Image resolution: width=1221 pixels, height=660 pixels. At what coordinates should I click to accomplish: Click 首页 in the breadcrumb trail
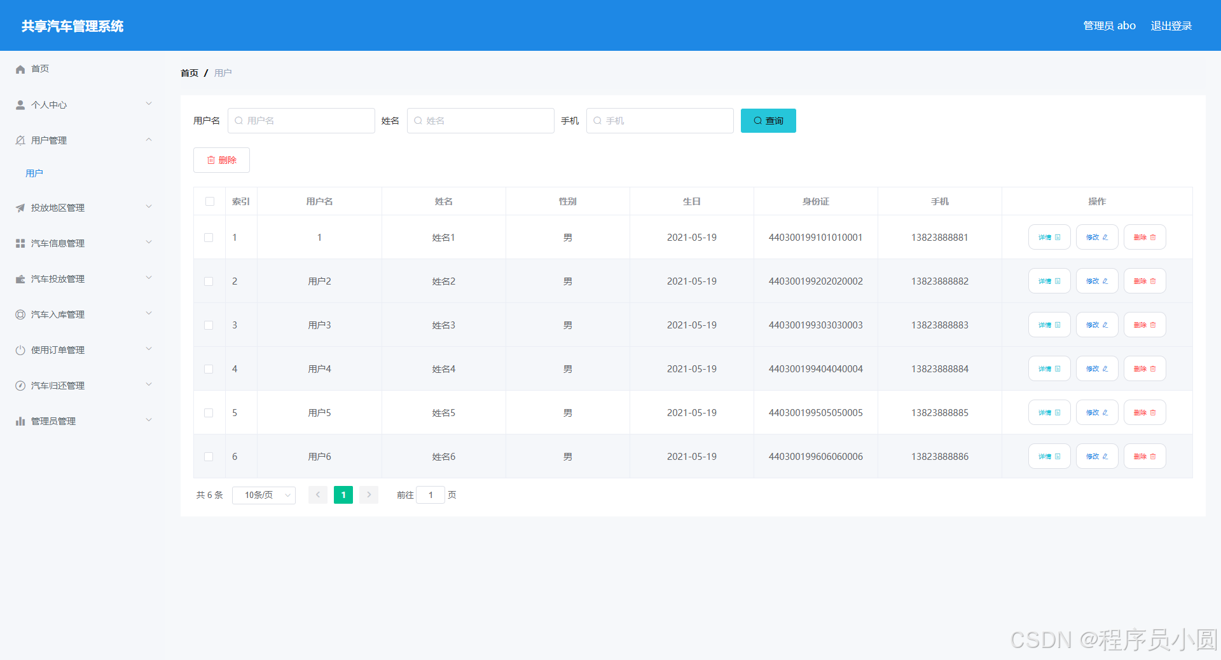189,72
